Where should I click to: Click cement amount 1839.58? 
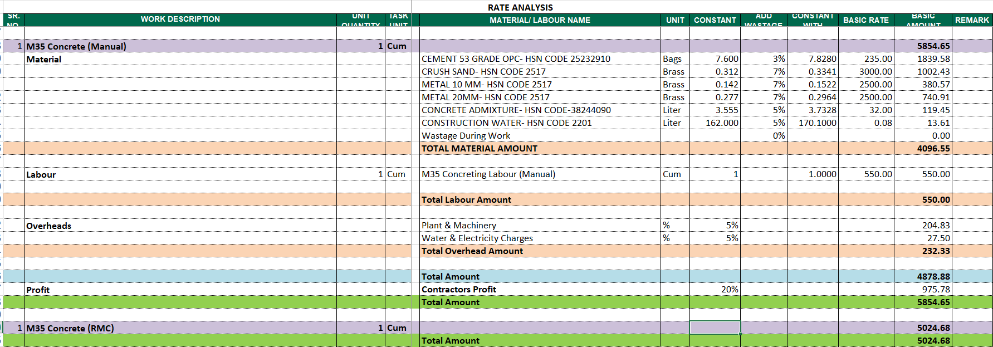click(923, 59)
